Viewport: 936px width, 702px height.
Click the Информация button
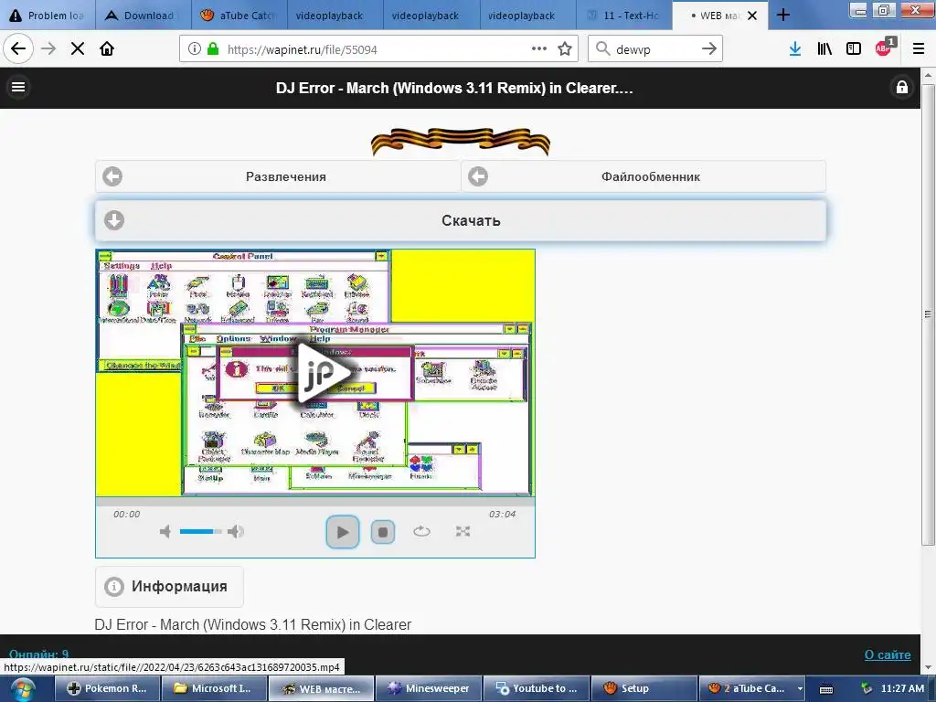coord(169,586)
